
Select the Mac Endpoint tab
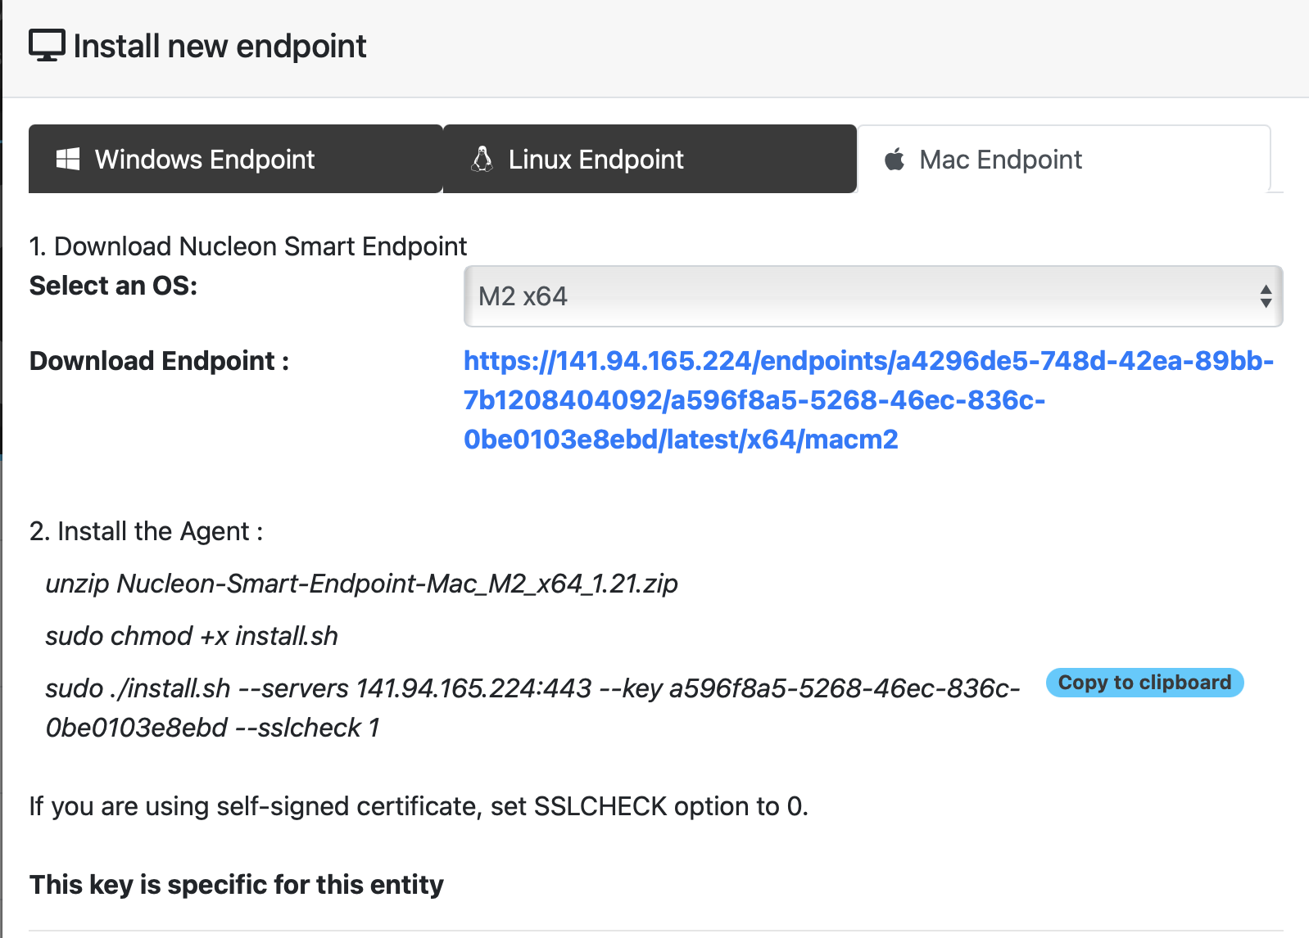tap(1063, 159)
